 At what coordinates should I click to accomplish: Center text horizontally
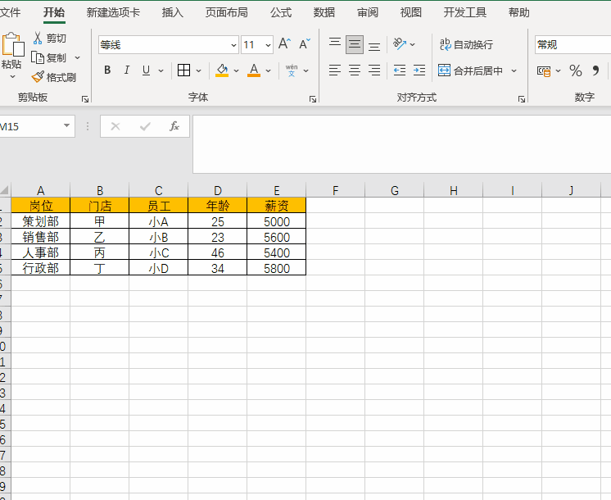(x=355, y=70)
